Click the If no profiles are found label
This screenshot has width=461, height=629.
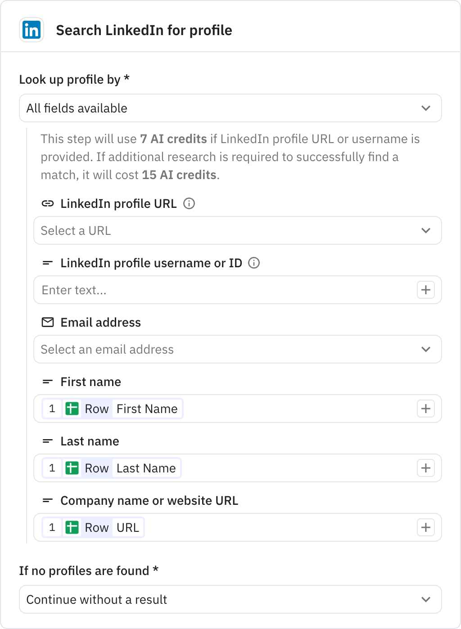pyautogui.click(x=89, y=571)
